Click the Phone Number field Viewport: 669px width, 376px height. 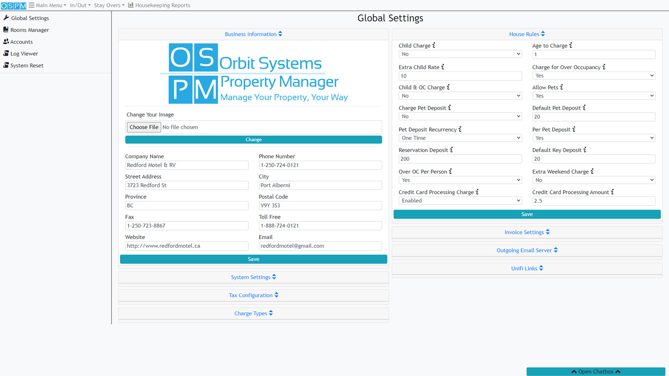320,165
